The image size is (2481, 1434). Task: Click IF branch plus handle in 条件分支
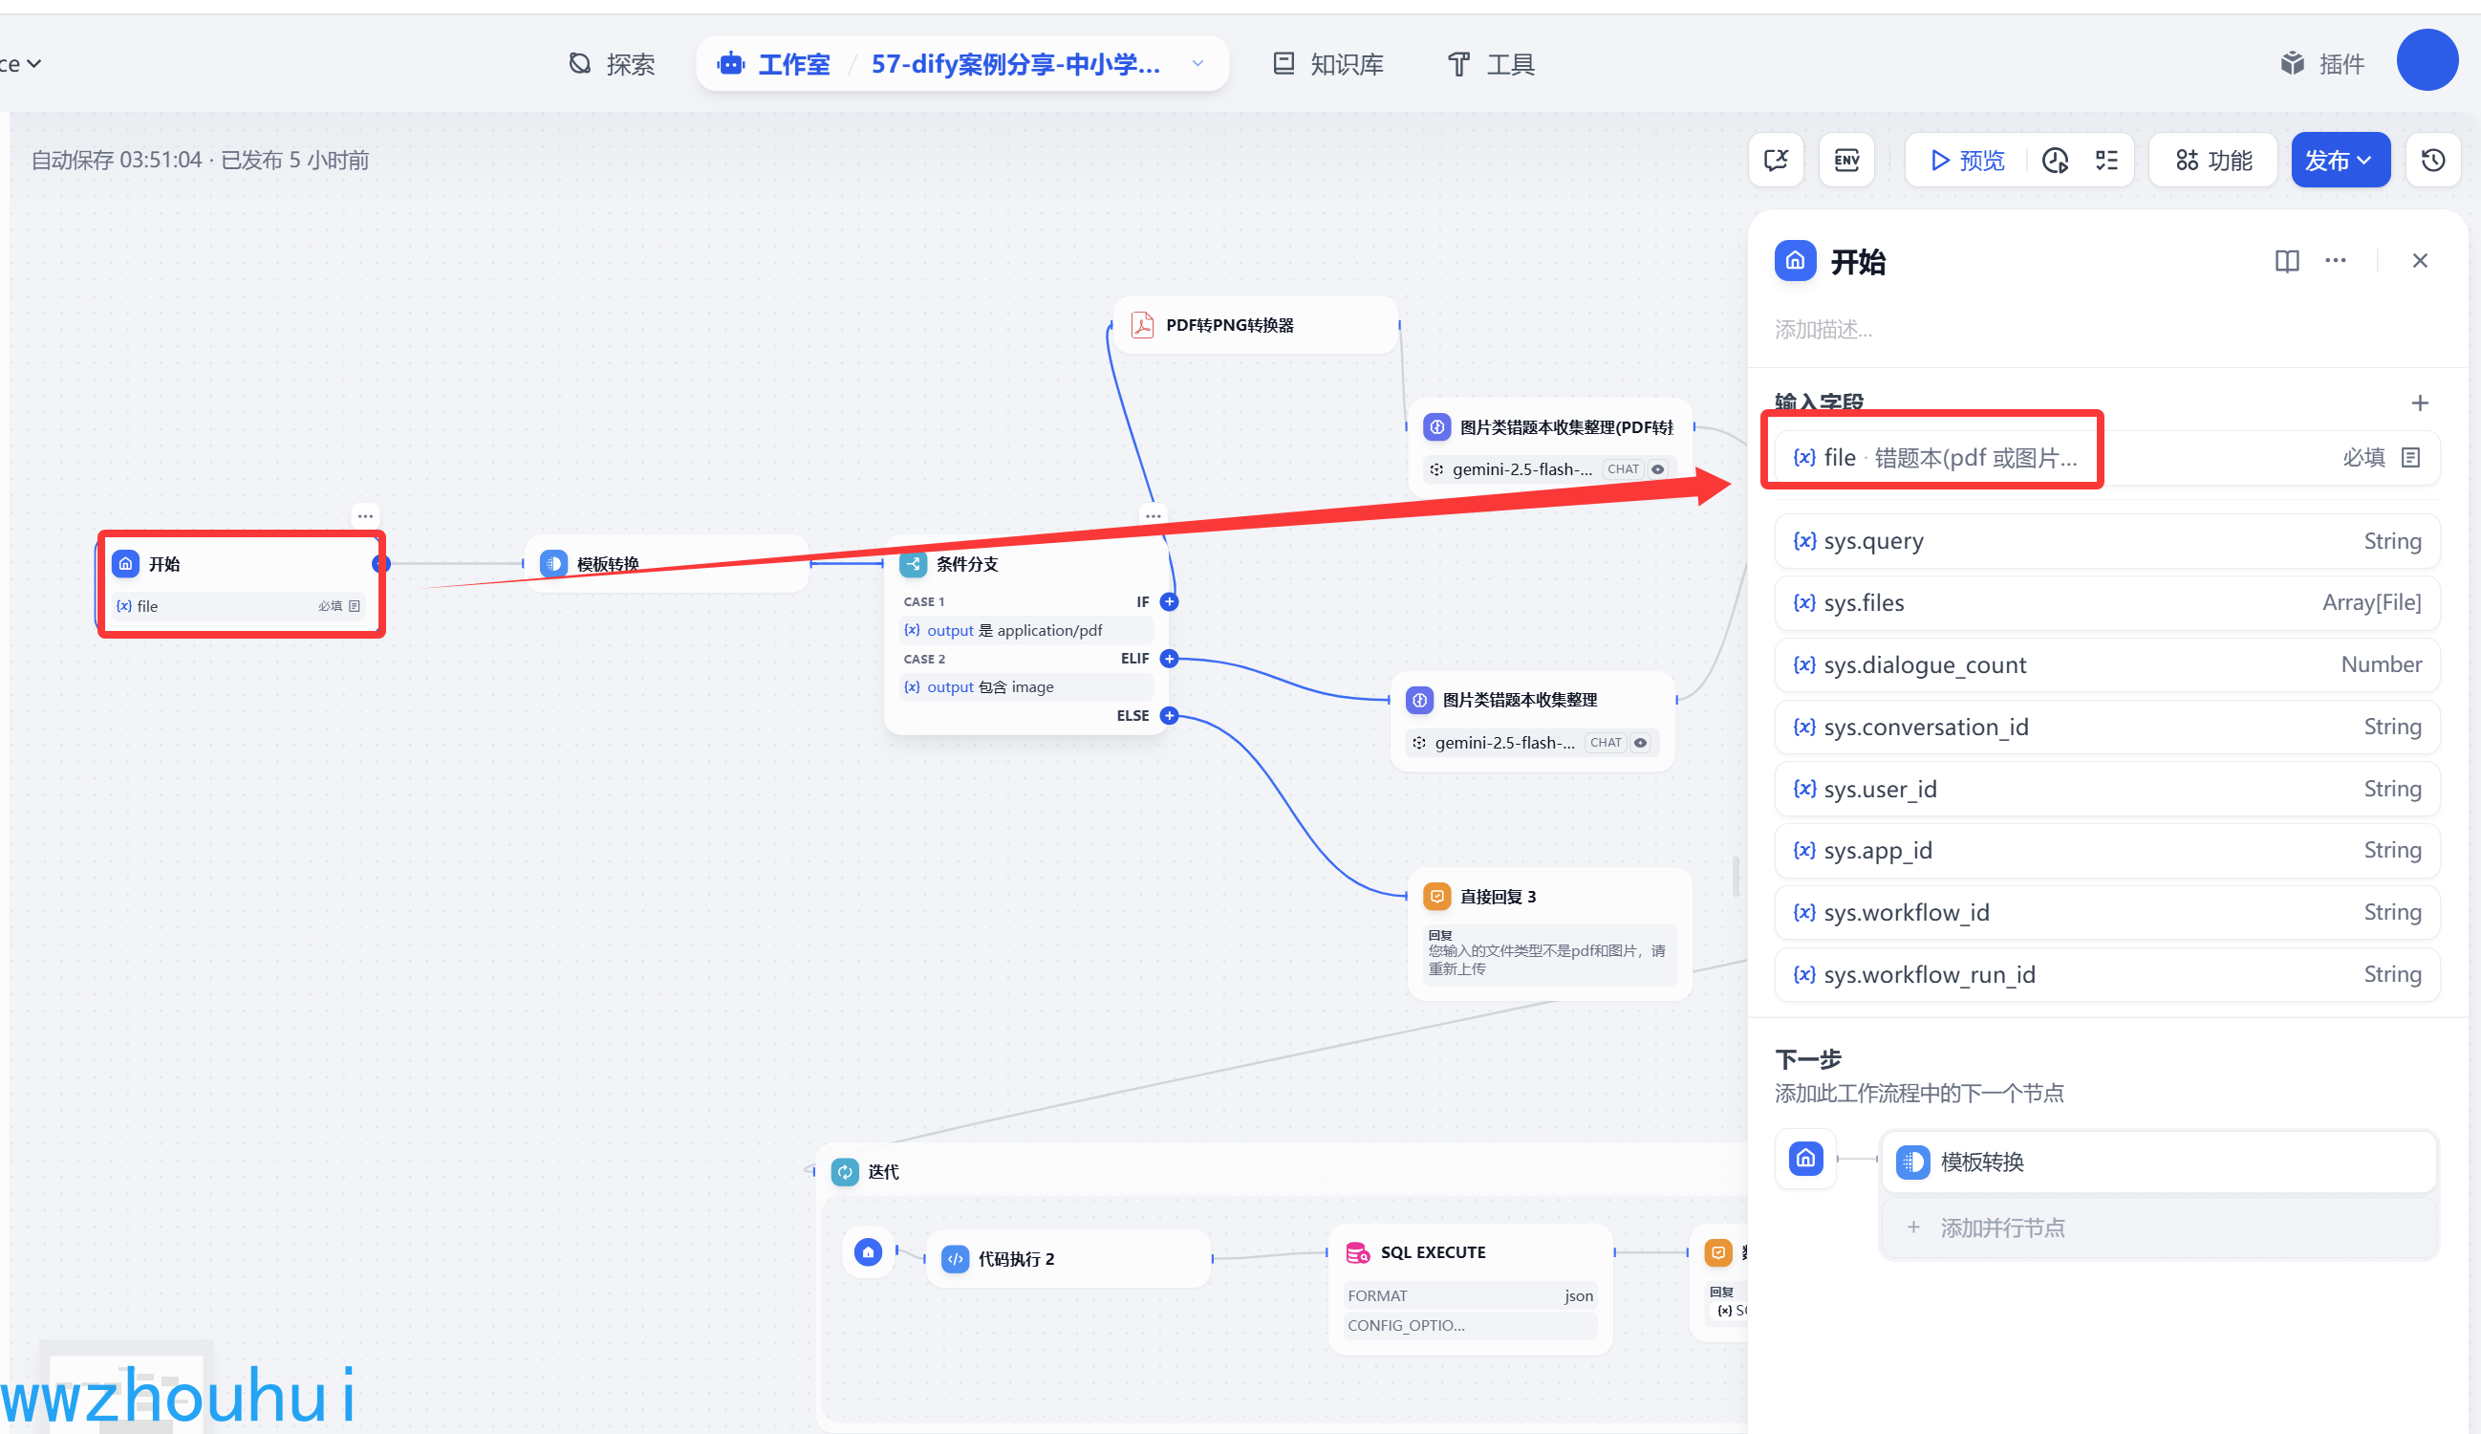pos(1169,601)
